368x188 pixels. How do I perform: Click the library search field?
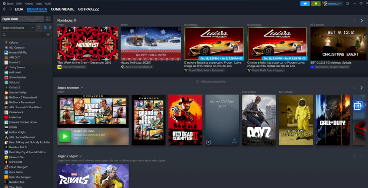(x=23, y=35)
